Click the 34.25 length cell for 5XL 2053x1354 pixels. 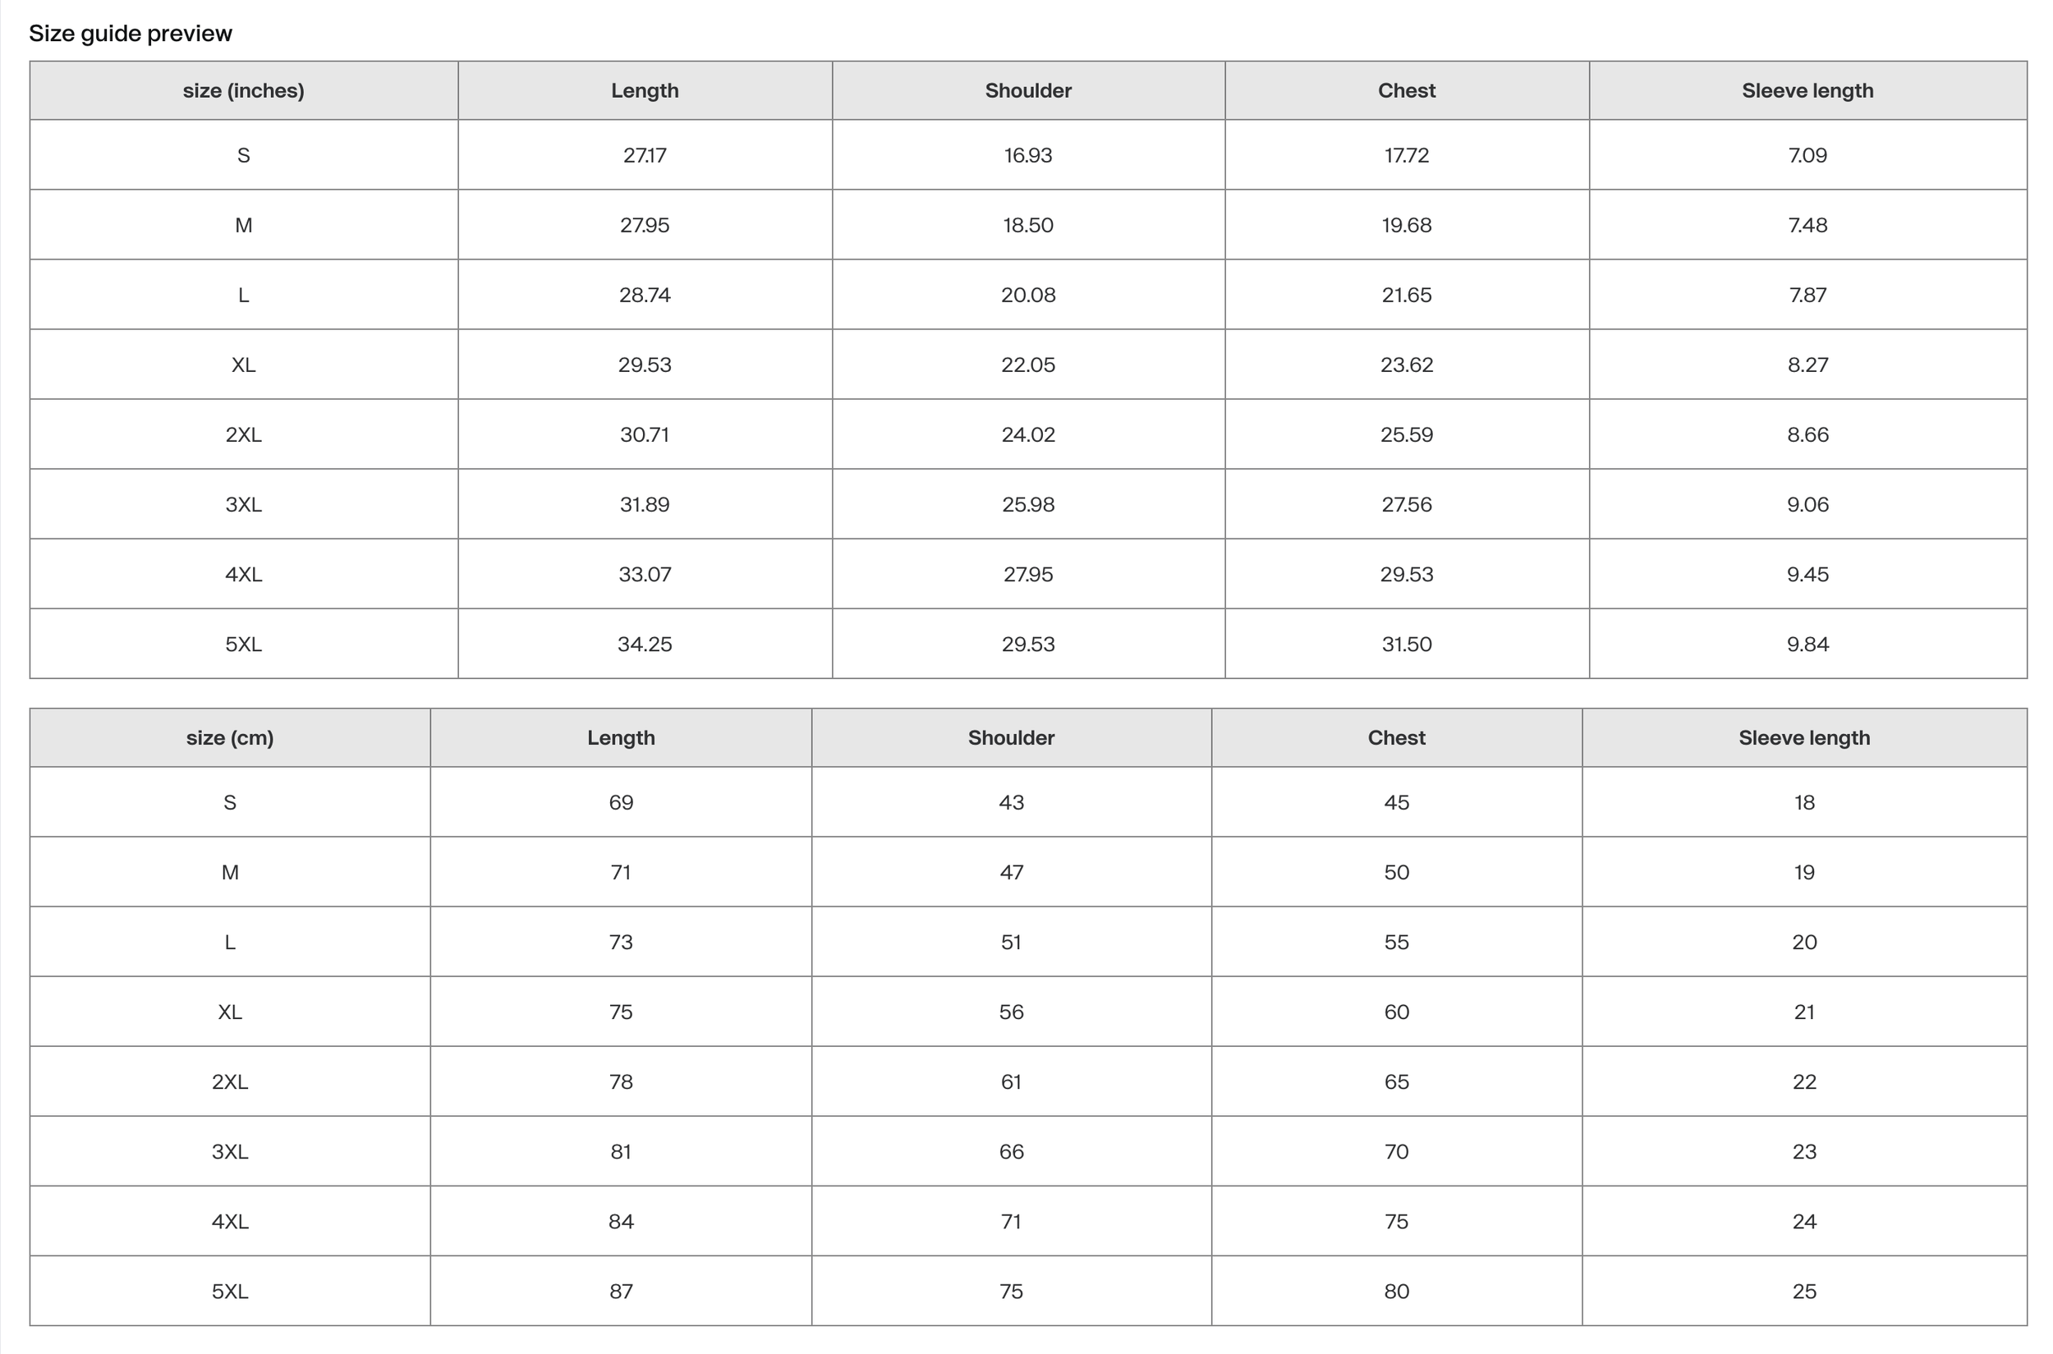coord(645,645)
